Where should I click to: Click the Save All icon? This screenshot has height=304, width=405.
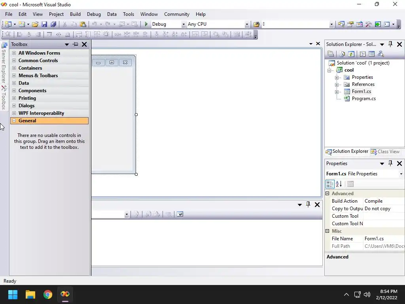coord(53,24)
